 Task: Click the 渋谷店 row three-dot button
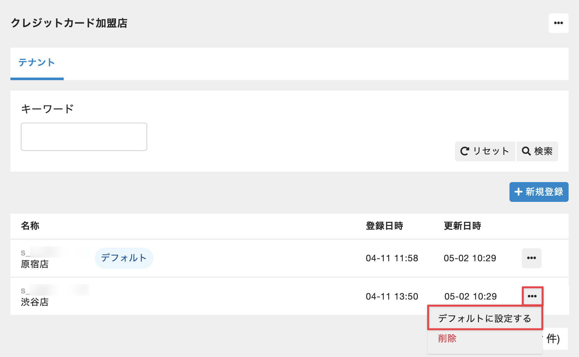pyautogui.click(x=532, y=296)
